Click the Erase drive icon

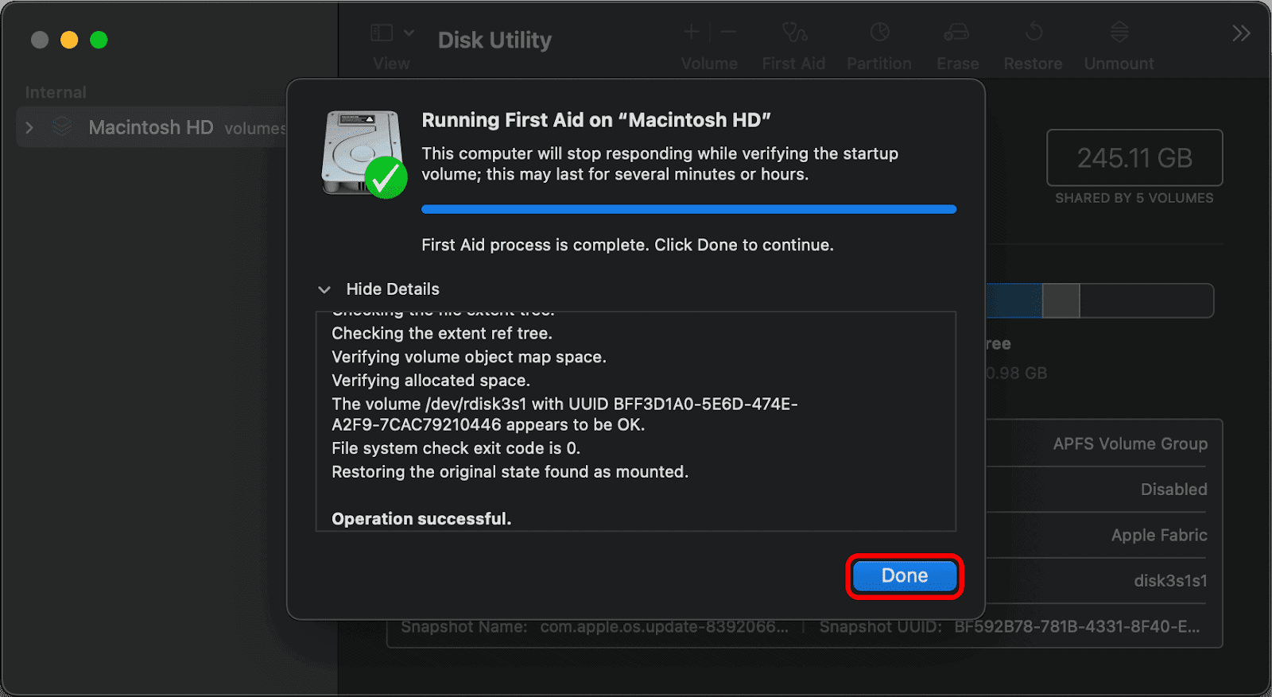point(956,33)
